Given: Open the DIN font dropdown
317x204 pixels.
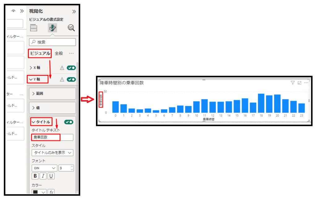Looking at the screenshot, I should tap(45, 168).
